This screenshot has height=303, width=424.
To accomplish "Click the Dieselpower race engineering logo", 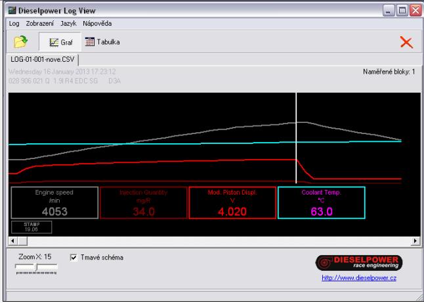I will 359,263.
